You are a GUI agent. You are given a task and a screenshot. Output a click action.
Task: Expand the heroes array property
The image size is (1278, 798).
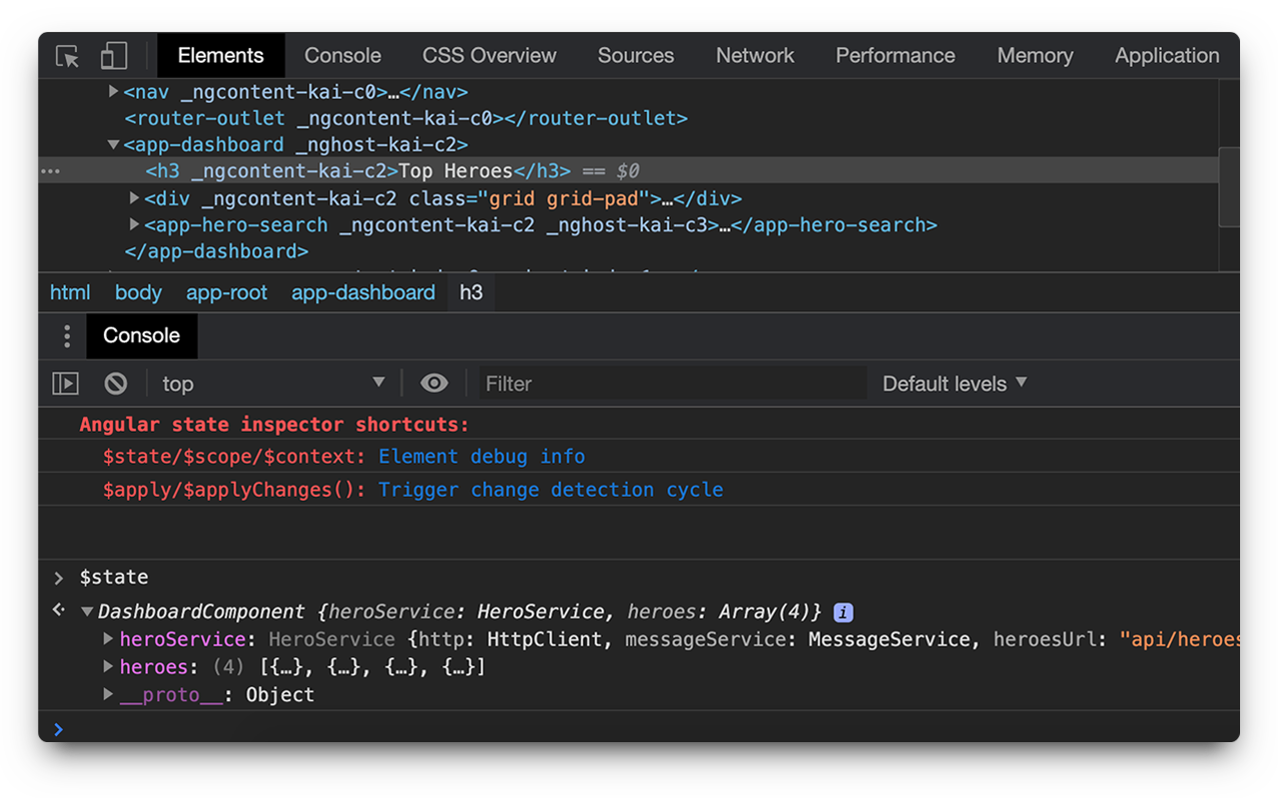(x=109, y=666)
